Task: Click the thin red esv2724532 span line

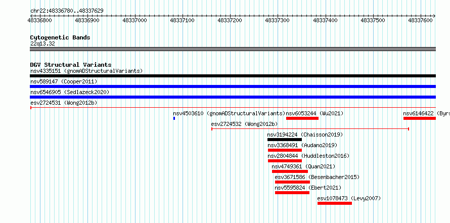Action: pyautogui.click(x=310, y=129)
